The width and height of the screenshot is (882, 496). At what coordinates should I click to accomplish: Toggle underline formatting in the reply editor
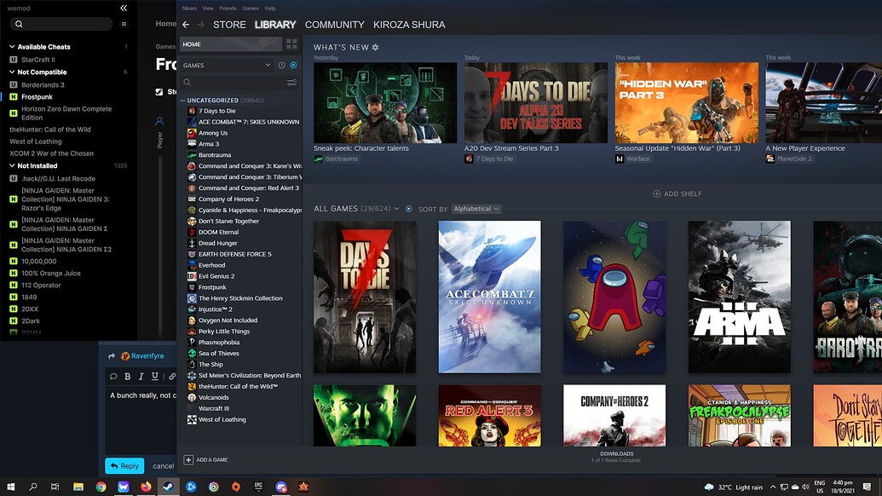[x=154, y=376]
